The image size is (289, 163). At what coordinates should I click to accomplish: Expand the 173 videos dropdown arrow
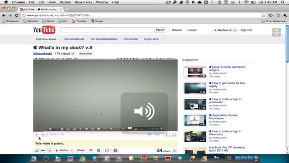(x=73, y=53)
